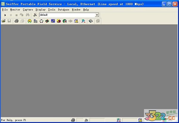
Task: Click the satellite dish status bar icon
Action: 86,120
